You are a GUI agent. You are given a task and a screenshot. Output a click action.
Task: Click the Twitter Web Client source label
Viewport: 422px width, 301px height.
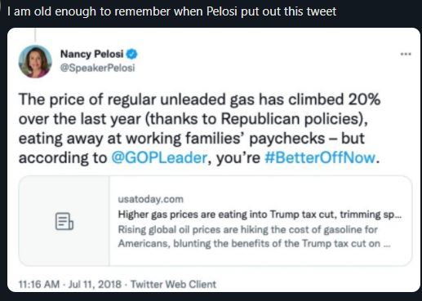pos(173,284)
